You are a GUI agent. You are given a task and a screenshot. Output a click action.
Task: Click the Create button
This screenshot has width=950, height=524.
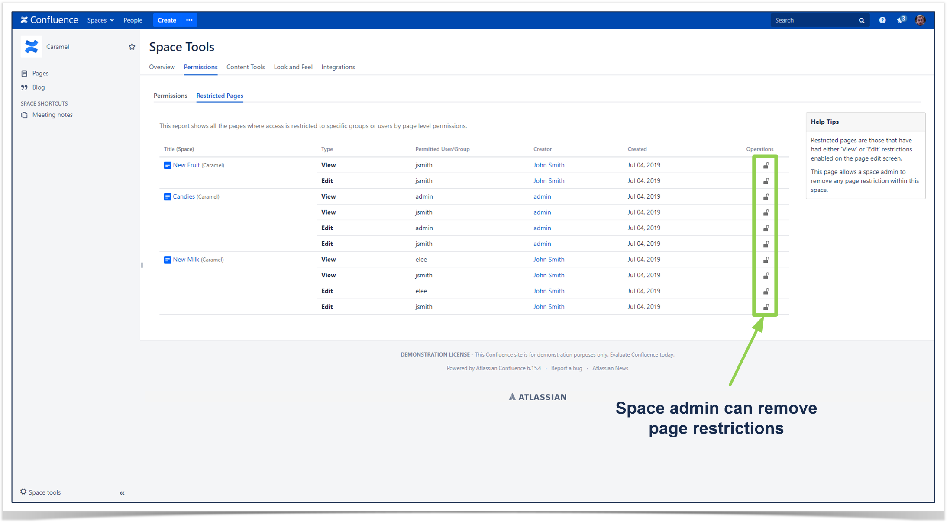coord(167,20)
